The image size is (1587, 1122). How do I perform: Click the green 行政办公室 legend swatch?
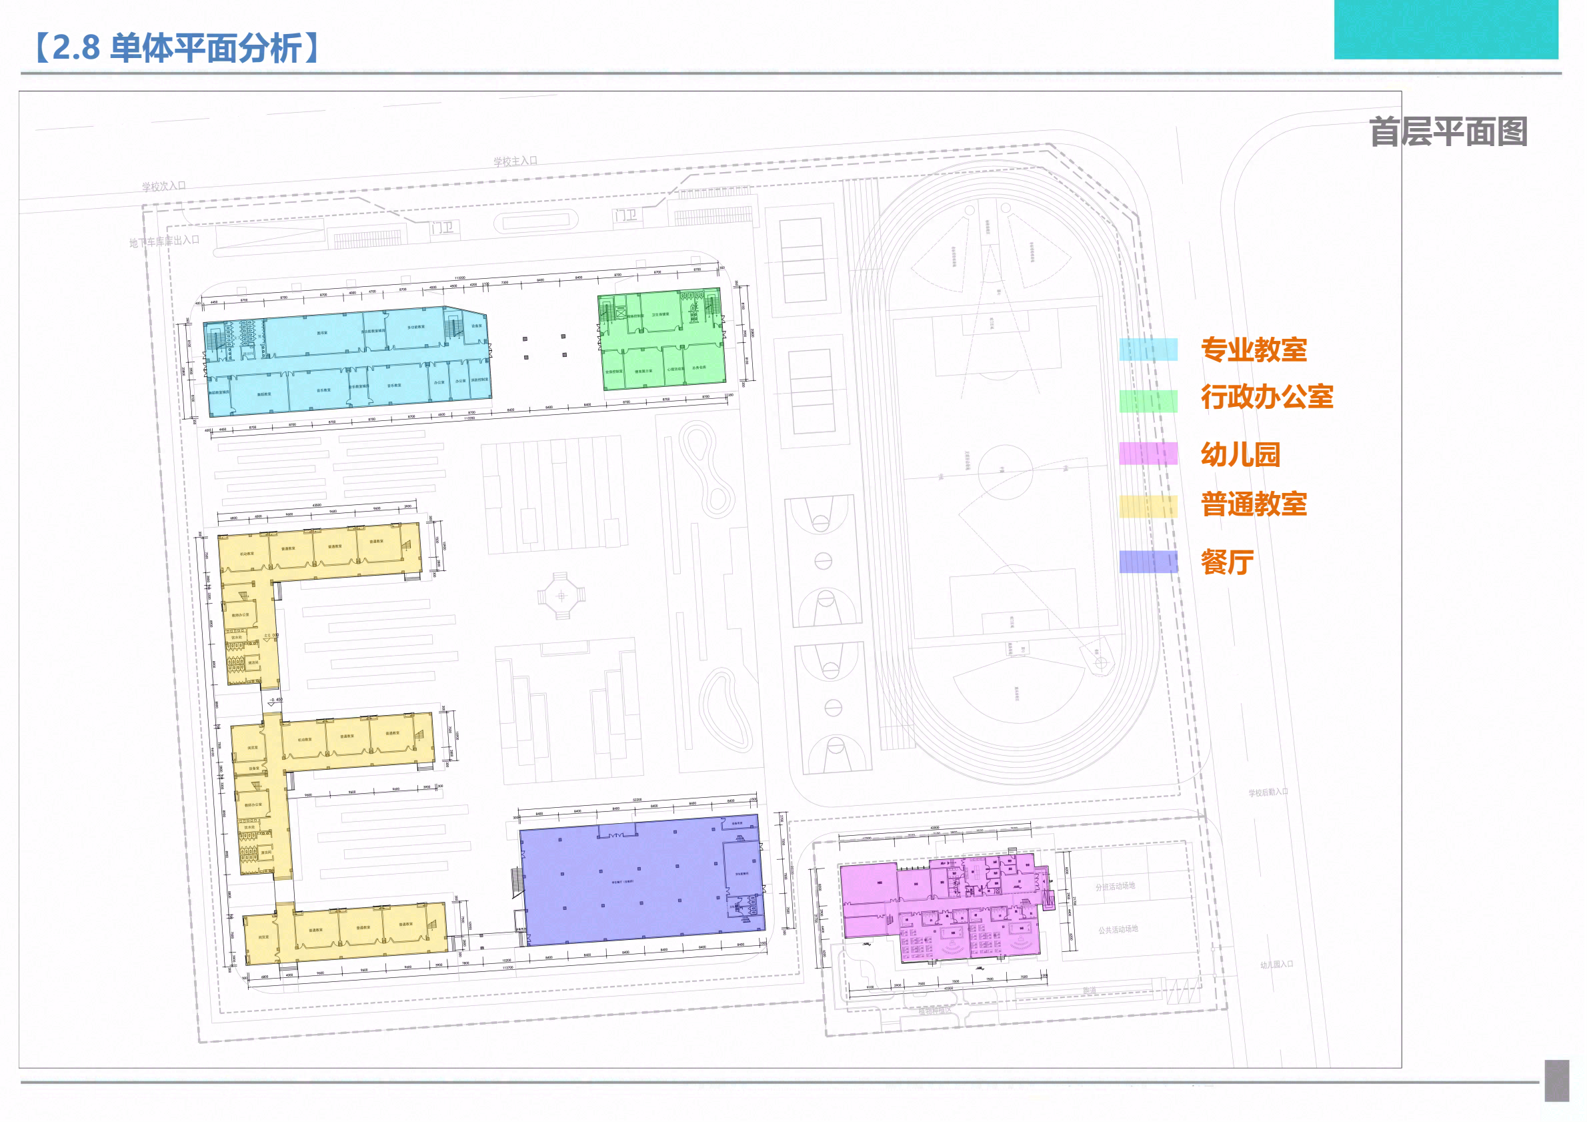pos(1148,402)
